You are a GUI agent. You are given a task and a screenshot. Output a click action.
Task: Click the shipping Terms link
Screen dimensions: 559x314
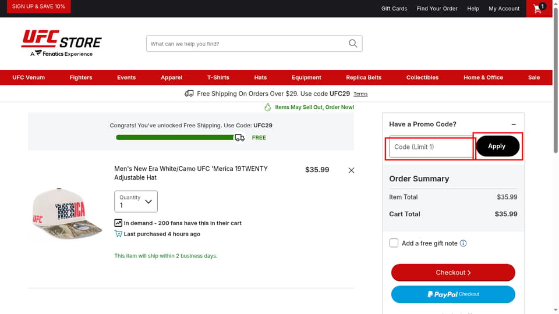[360, 94]
